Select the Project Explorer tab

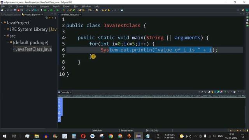click(x=32, y=15)
